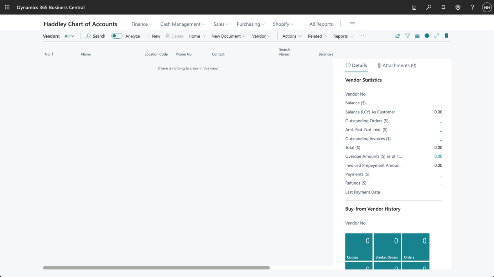Toggle the FactBox information pane icon

pos(427,36)
